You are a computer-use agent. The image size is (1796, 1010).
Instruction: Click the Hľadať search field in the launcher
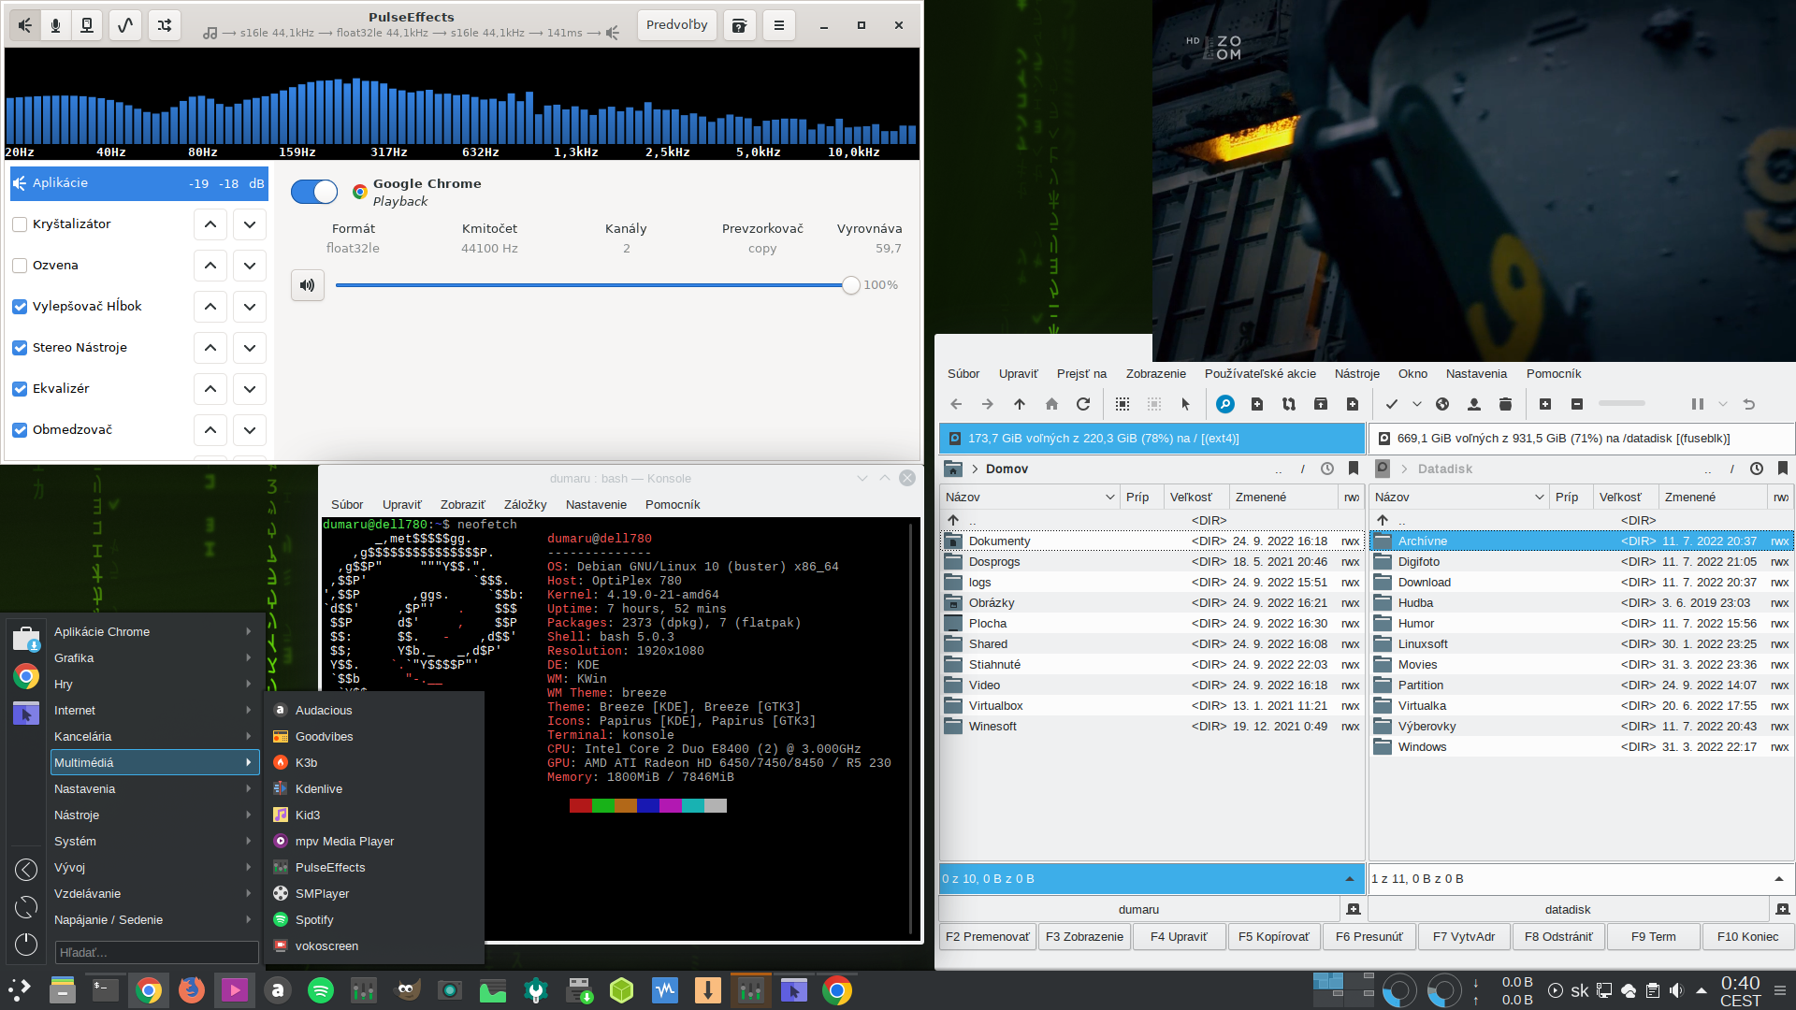(154, 952)
